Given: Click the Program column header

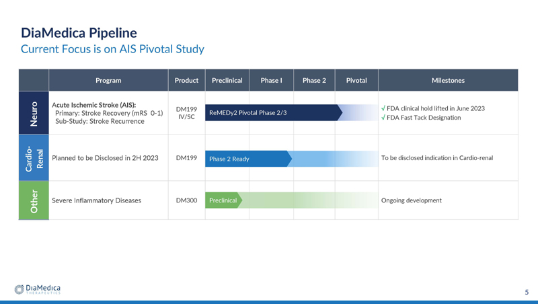Looking at the screenshot, I should point(108,80).
